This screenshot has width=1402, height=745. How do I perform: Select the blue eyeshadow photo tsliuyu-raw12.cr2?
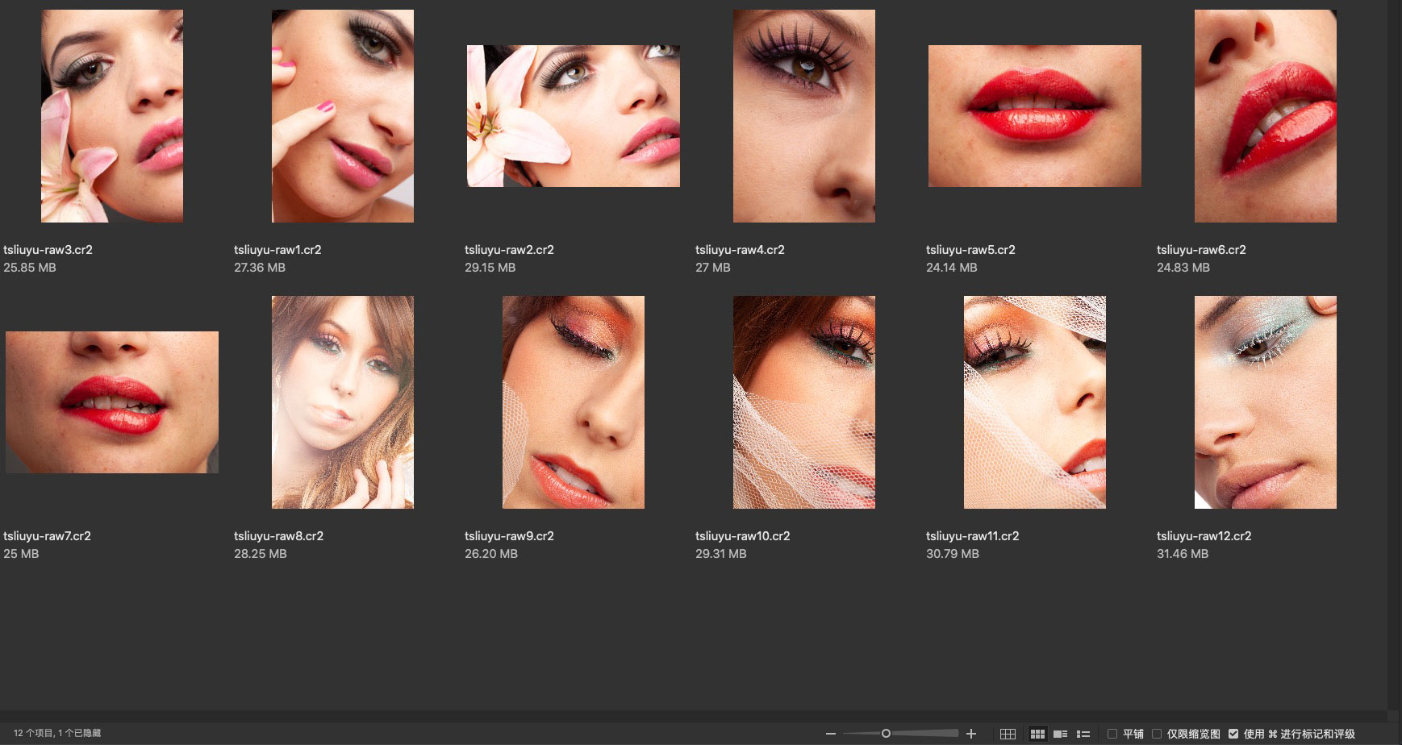1266,402
